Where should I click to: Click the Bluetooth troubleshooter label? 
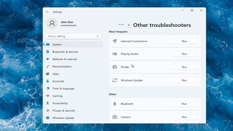[x=127, y=104]
